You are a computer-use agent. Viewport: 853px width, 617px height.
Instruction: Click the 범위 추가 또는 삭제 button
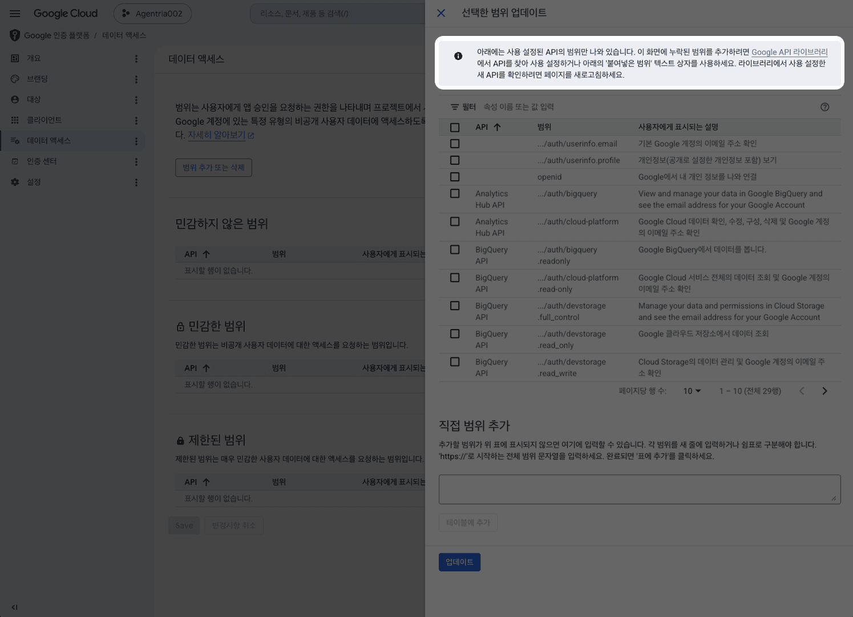[x=213, y=168]
